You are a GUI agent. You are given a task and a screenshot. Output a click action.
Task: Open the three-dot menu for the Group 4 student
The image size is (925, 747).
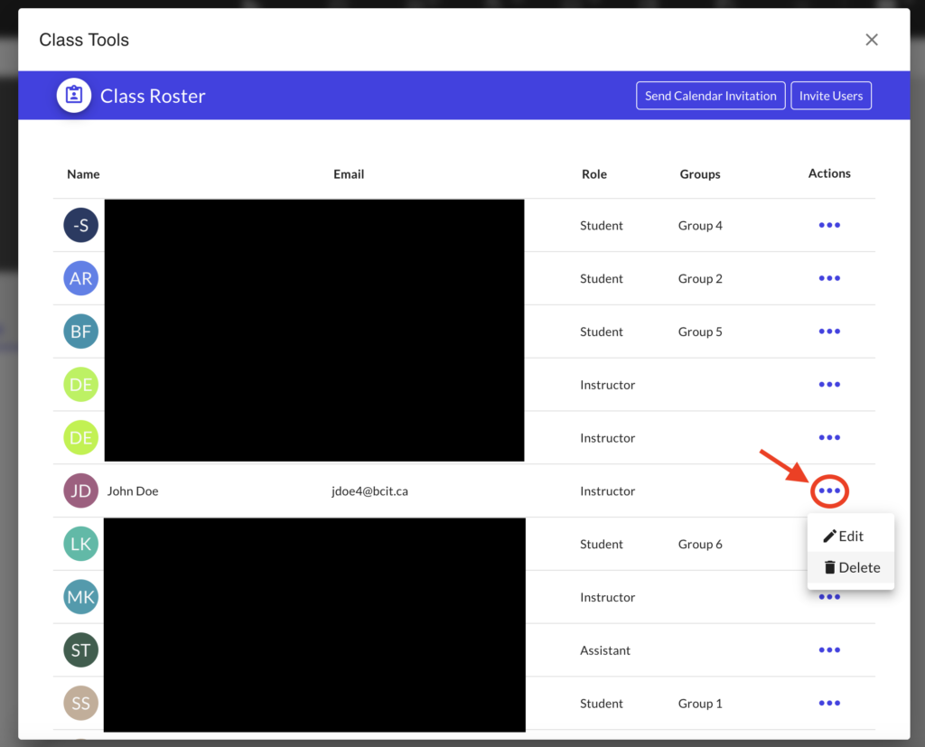coord(829,225)
